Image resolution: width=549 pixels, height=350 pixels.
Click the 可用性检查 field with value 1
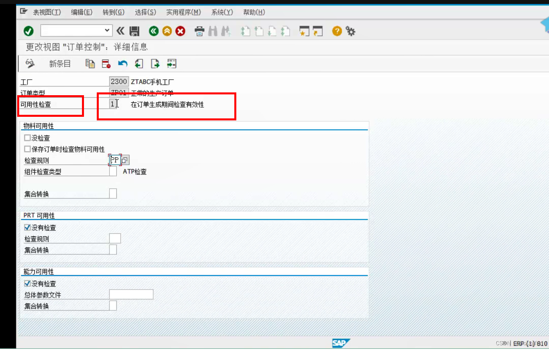coord(114,104)
